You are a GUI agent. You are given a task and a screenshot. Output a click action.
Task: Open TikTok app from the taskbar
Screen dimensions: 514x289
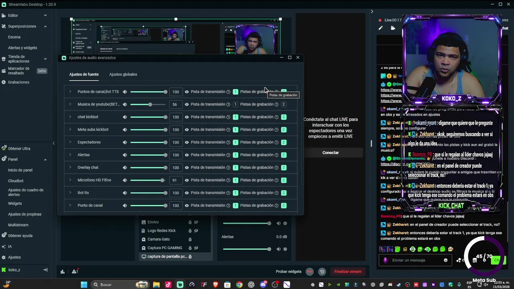click(168, 285)
